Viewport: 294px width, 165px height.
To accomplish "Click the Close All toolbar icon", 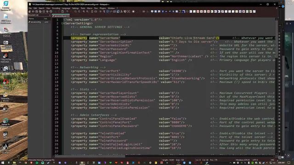I will pos(47,11).
